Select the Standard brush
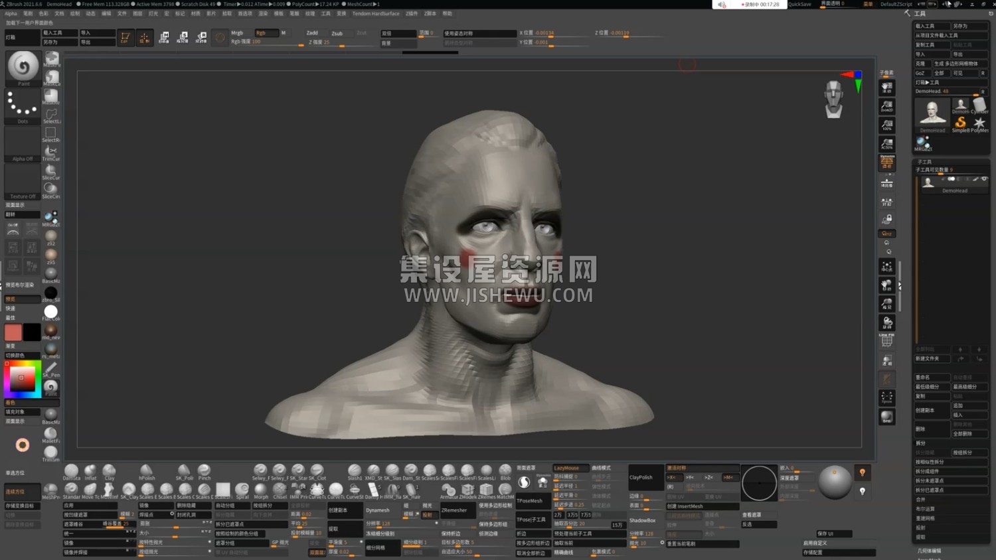 click(x=71, y=491)
